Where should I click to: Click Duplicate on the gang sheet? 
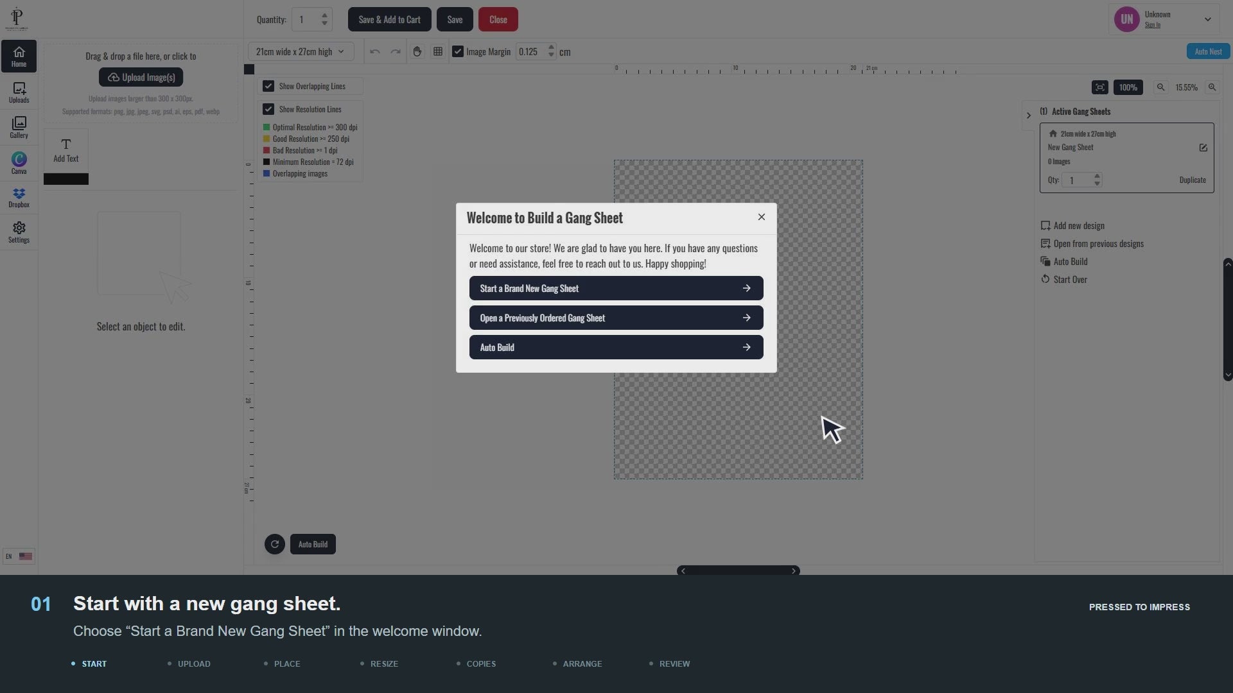pos(1193,180)
